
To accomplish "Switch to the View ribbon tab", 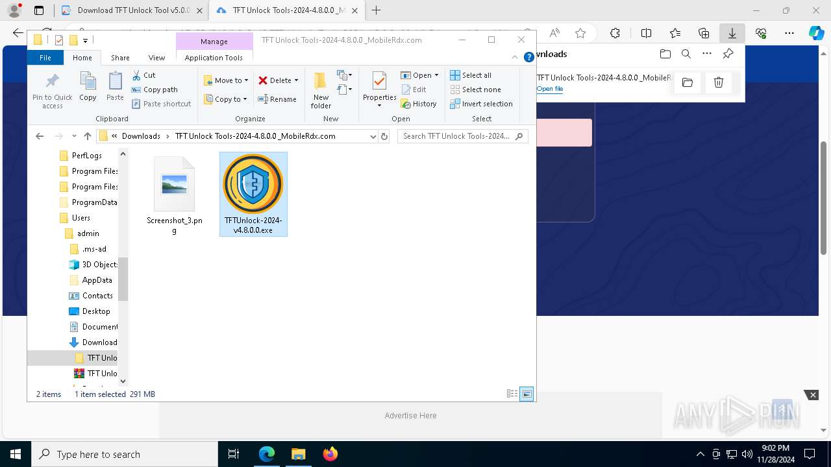I will point(156,58).
